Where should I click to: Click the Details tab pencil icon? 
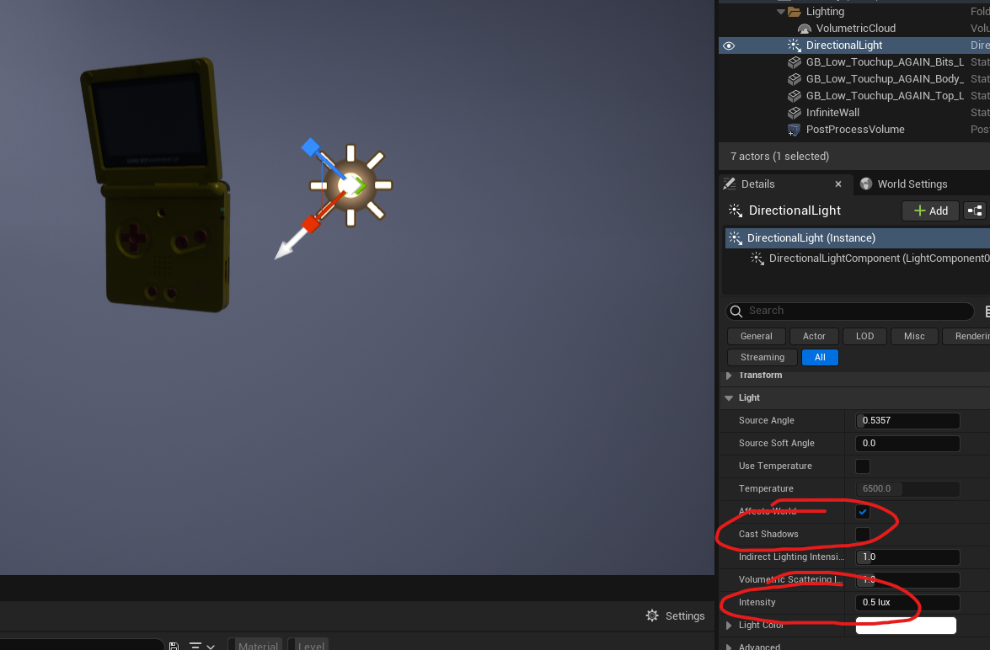(730, 184)
